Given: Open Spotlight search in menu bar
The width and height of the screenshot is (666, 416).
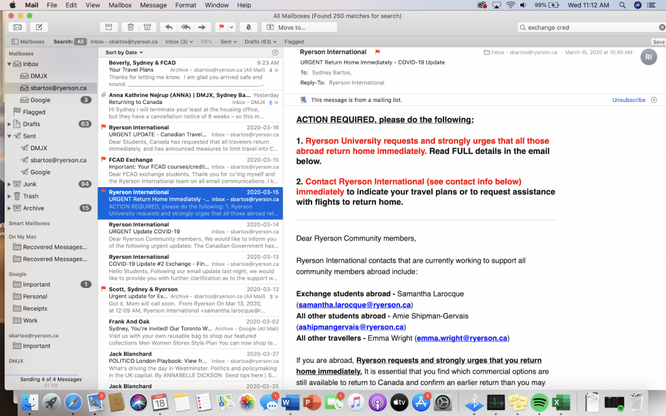Looking at the screenshot, I should 622,5.
